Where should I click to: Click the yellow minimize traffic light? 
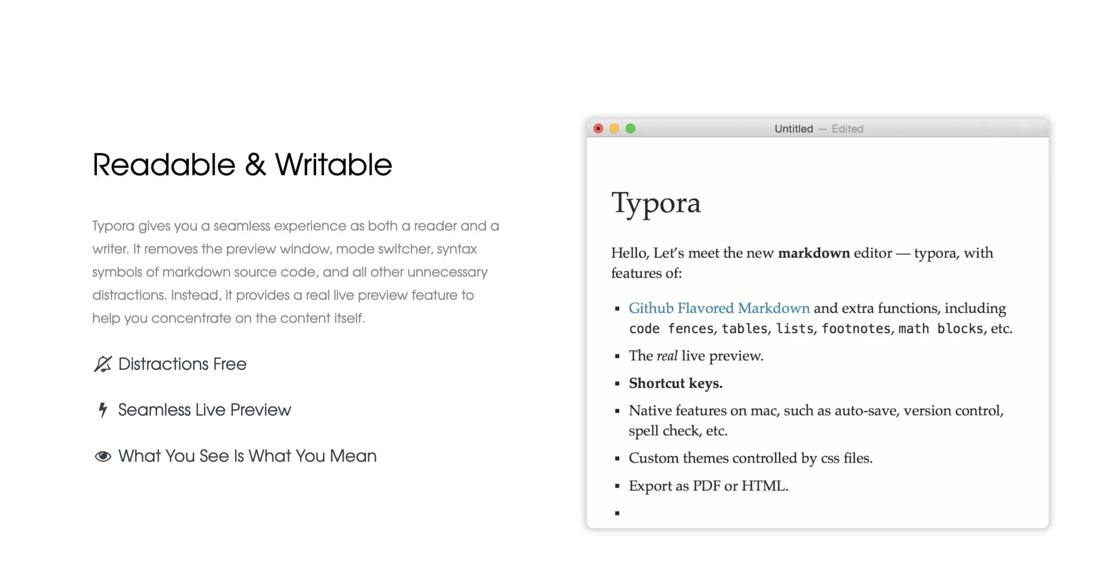[614, 128]
